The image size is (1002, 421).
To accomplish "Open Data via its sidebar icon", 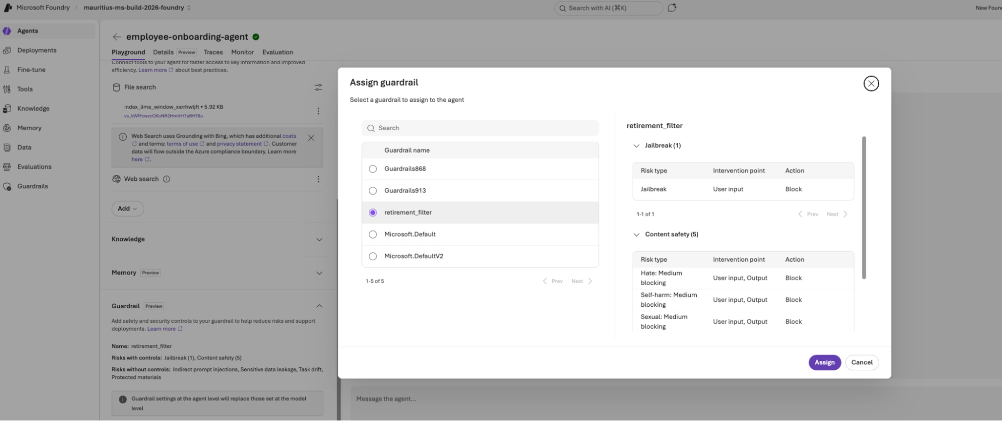I will [7, 148].
